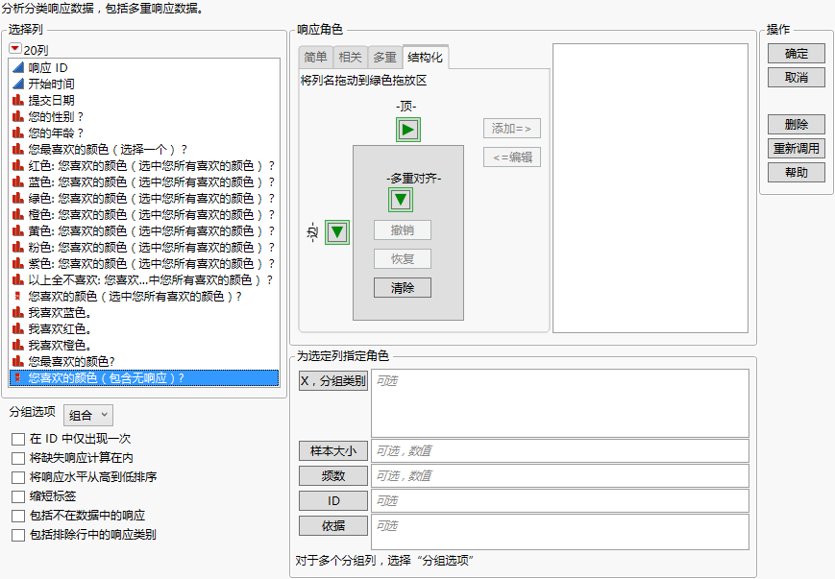Check 将缺失响应计算在内
This screenshot has width=835, height=579.
[x=18, y=458]
